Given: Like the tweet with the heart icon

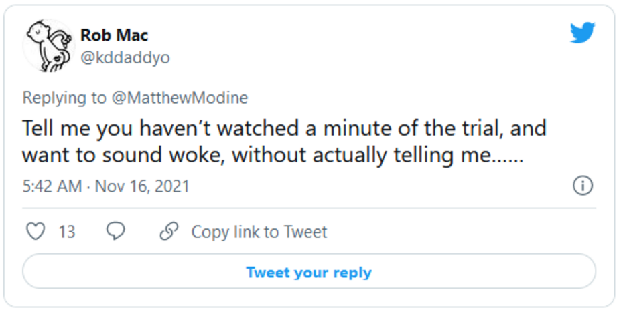Looking at the screenshot, I should pos(35,232).
